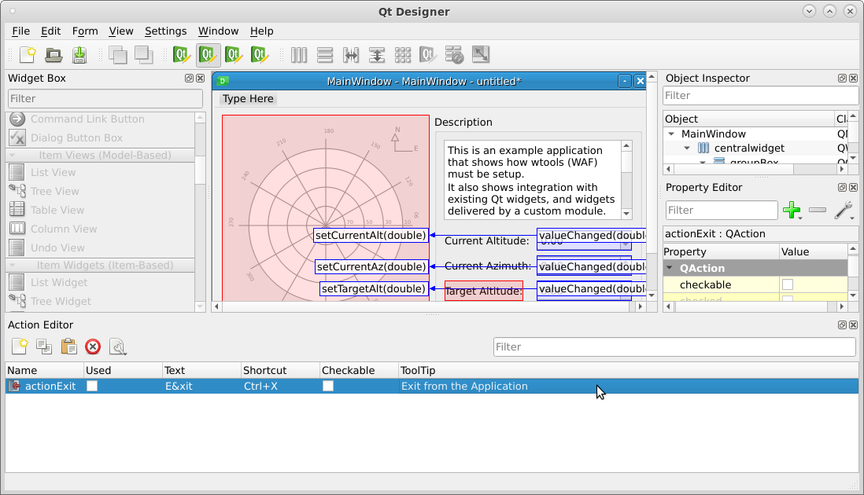Select the Edit Widgets mode icon
The width and height of the screenshot is (864, 495).
click(182, 55)
